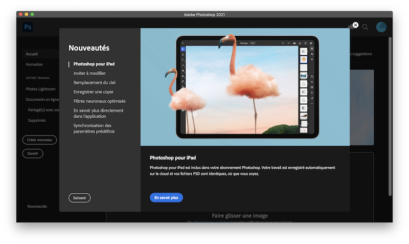
Task: Open Enregistrer une copie feature
Action: (x=93, y=92)
